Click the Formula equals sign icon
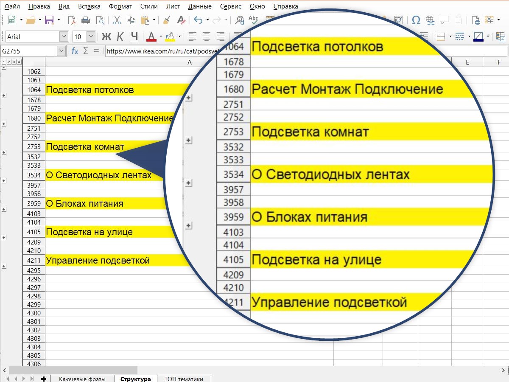 click(96, 51)
